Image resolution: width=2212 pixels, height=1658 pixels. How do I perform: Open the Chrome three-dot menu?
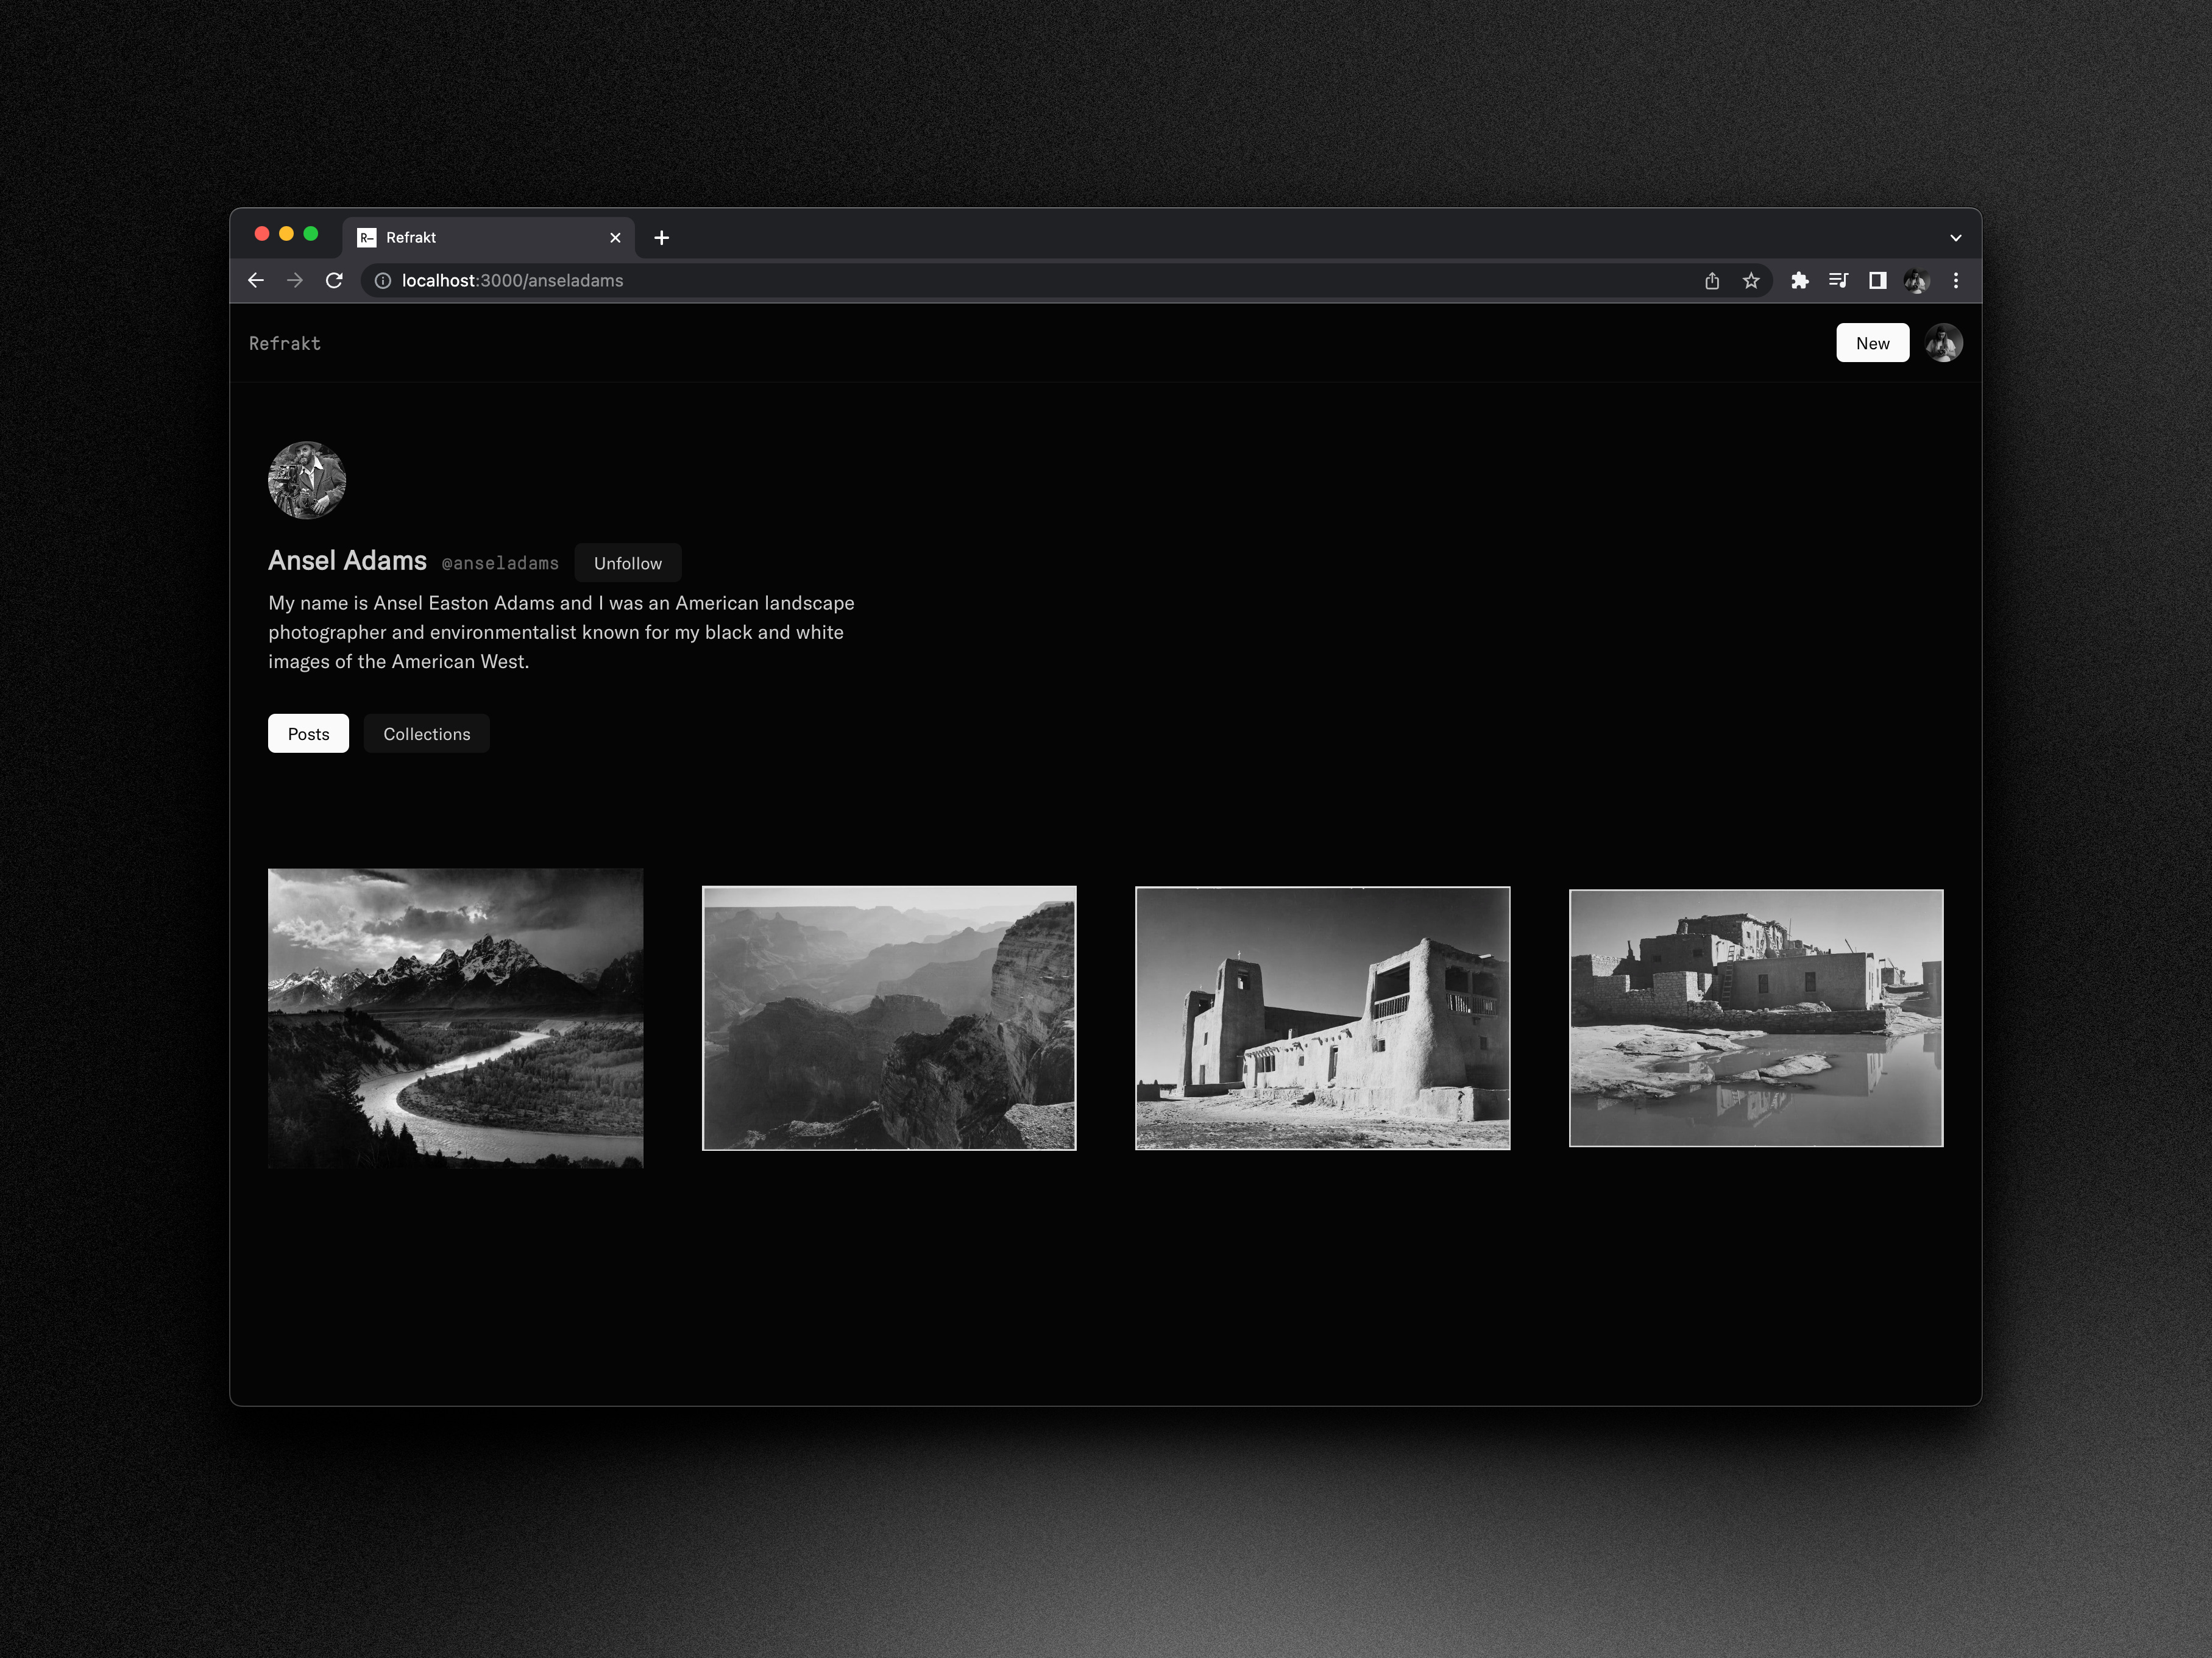coord(1956,281)
